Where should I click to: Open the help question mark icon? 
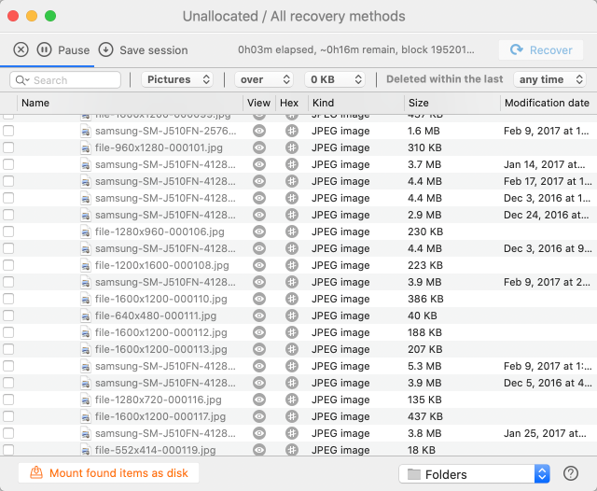tap(570, 473)
